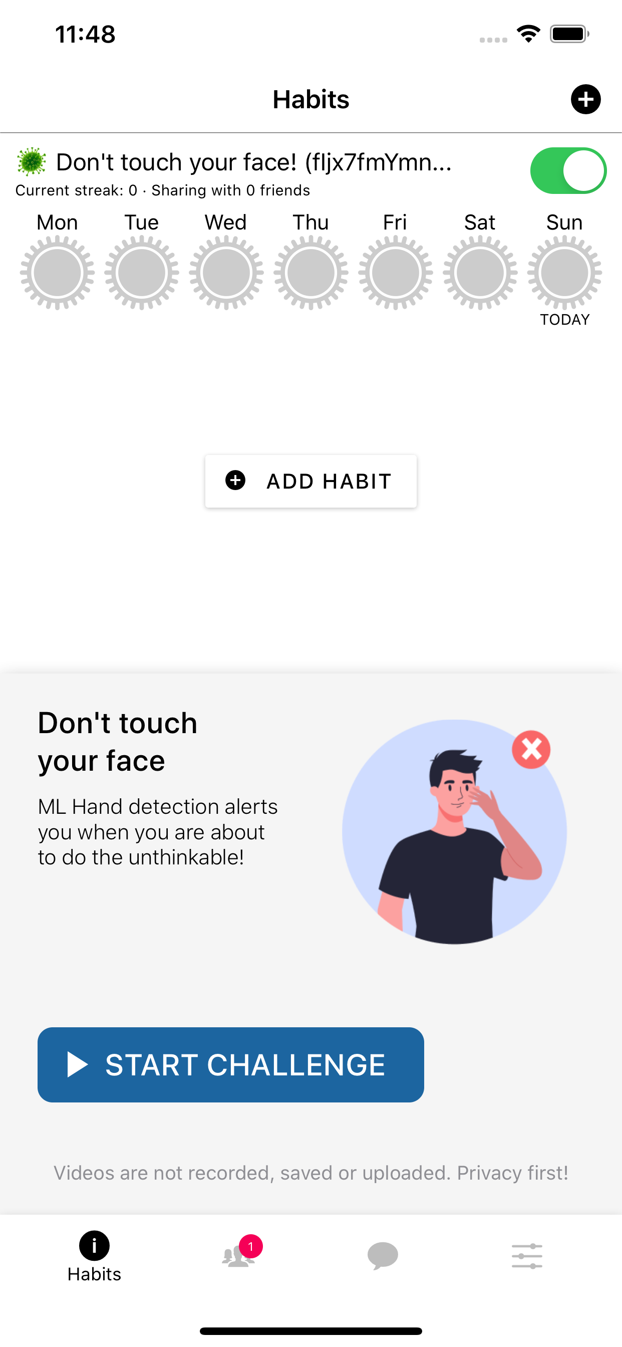Tap the Wi-Fi status icon
Image resolution: width=622 pixels, height=1347 pixels.
(528, 34)
